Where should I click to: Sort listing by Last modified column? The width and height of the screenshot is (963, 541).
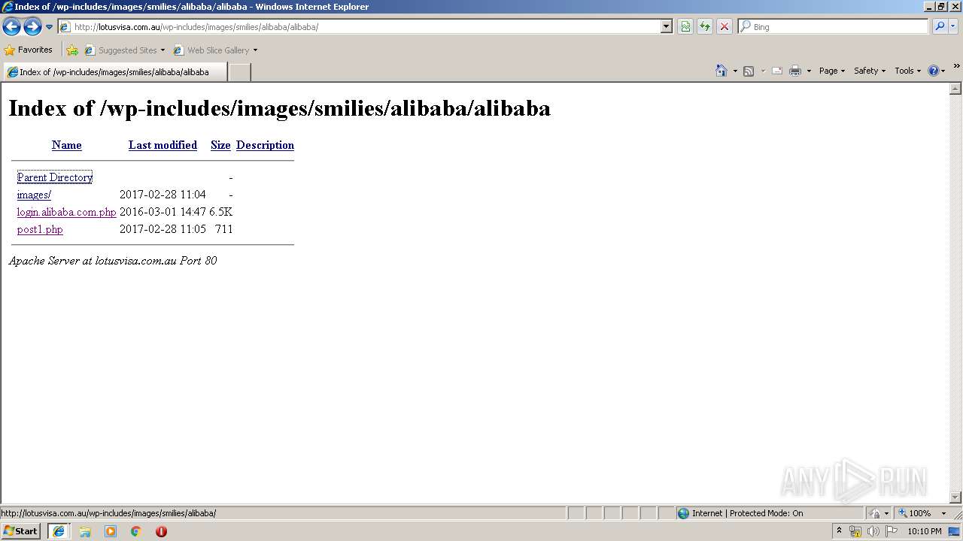(x=163, y=145)
